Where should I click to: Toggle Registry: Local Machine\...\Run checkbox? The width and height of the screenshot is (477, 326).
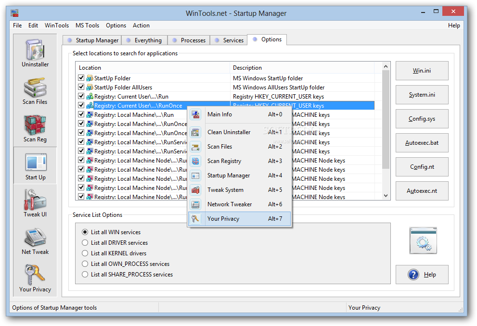81,114
